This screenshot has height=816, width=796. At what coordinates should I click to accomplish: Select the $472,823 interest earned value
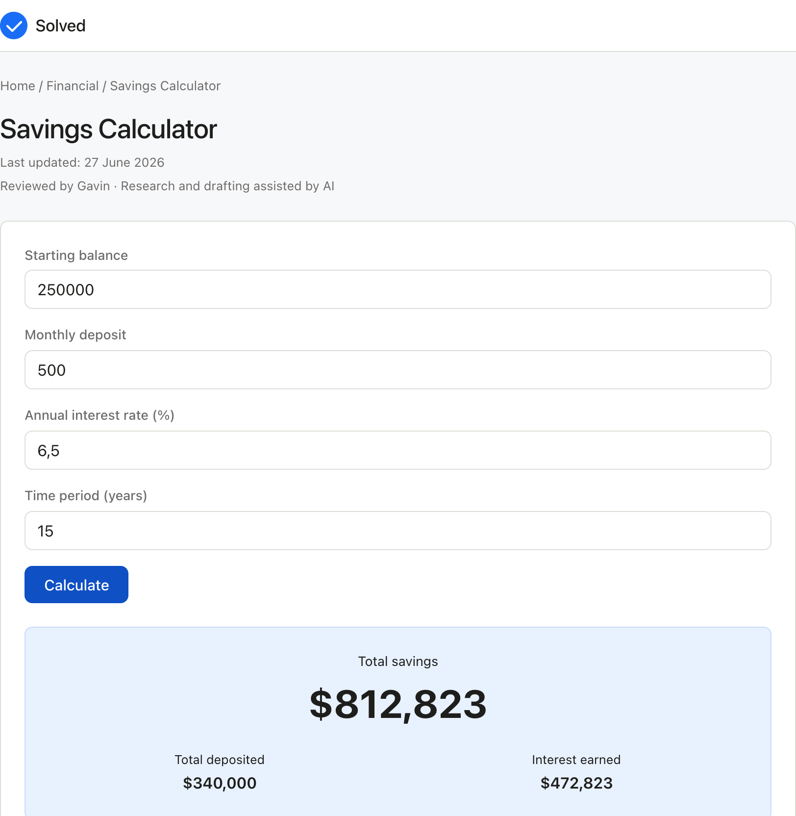576,783
